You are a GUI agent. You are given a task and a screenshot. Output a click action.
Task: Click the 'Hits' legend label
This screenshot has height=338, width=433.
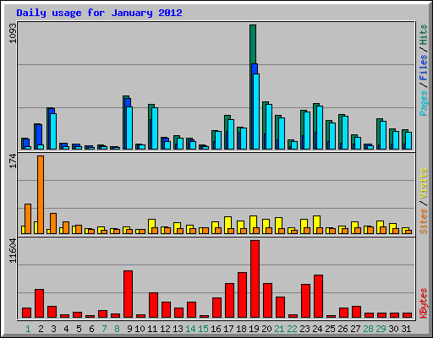[424, 35]
